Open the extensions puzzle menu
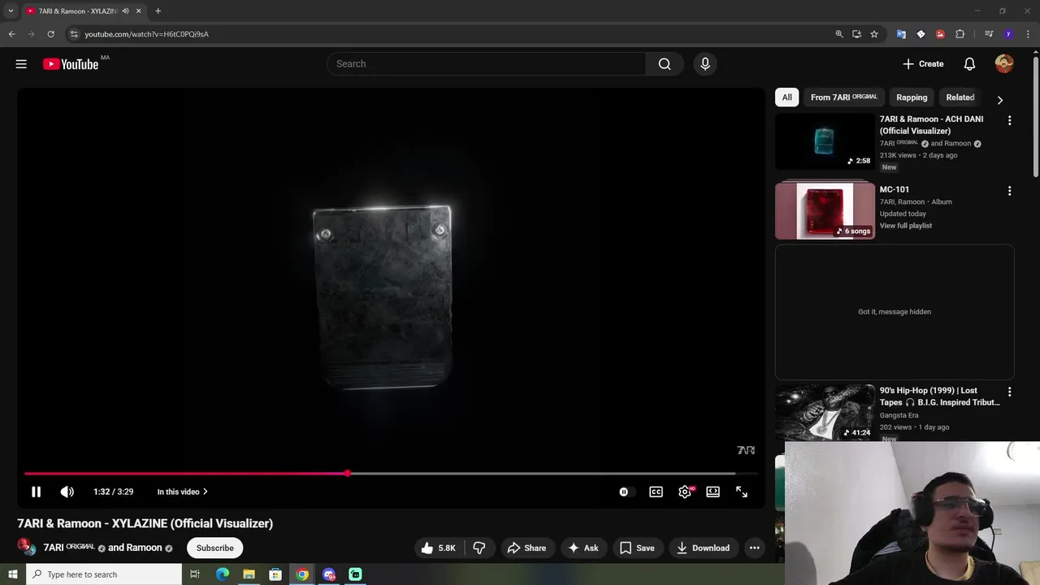The image size is (1040, 585). (960, 34)
